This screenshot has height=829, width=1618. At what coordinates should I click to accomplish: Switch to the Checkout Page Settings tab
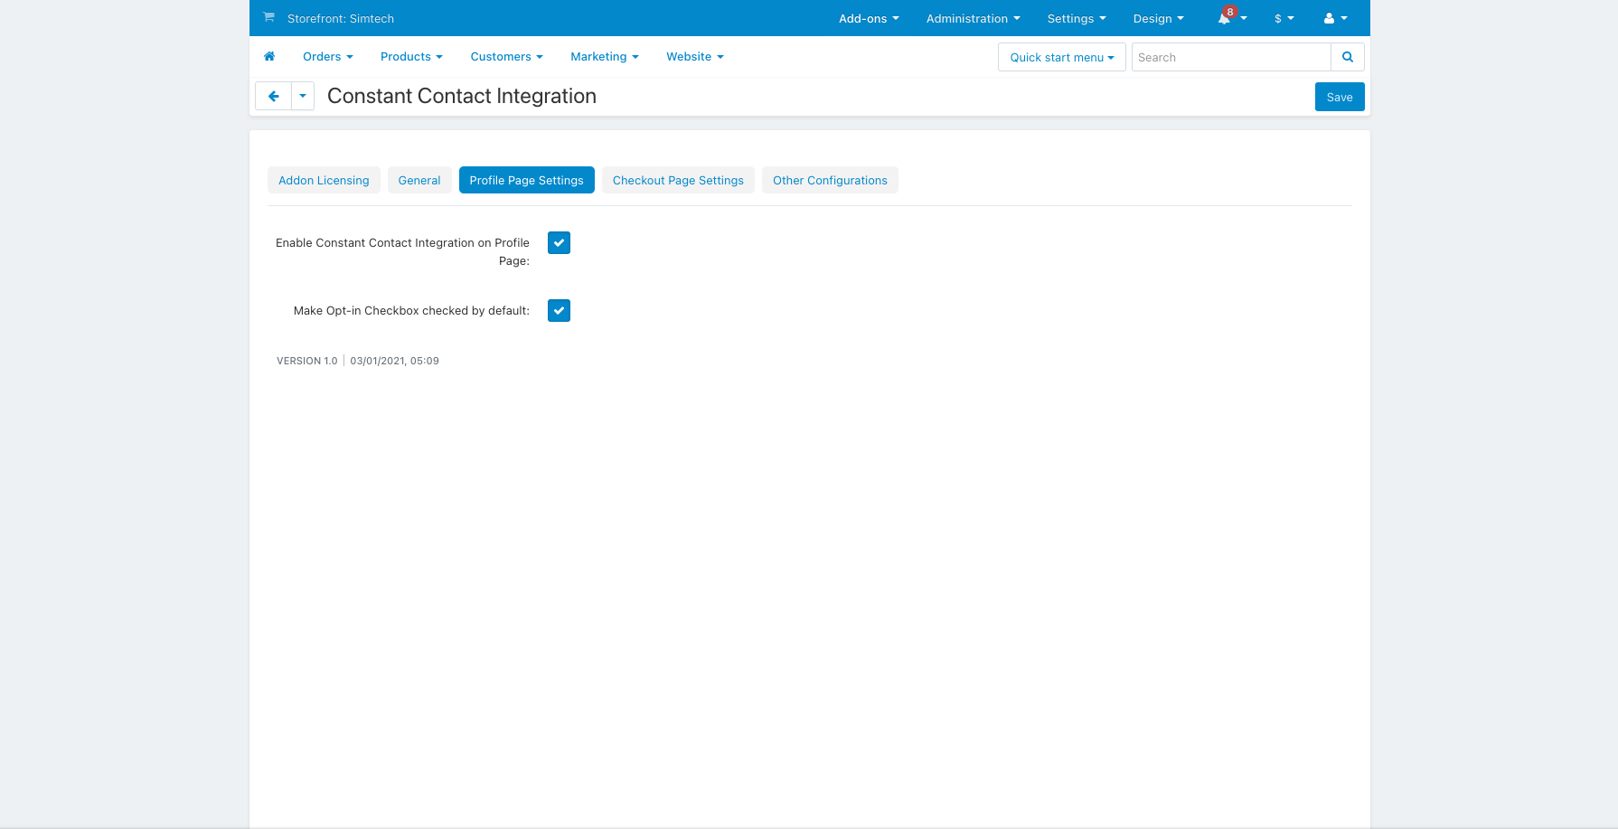coord(678,180)
